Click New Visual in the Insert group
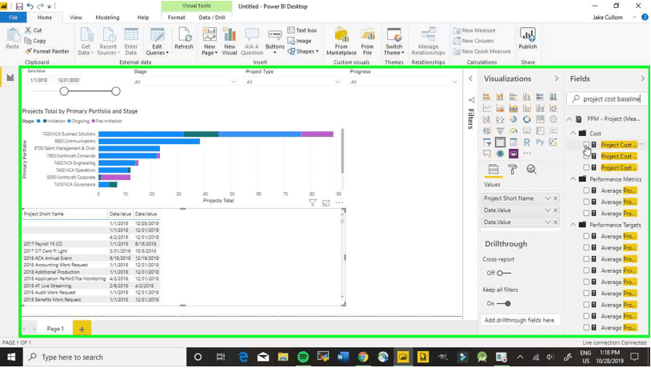 230,41
